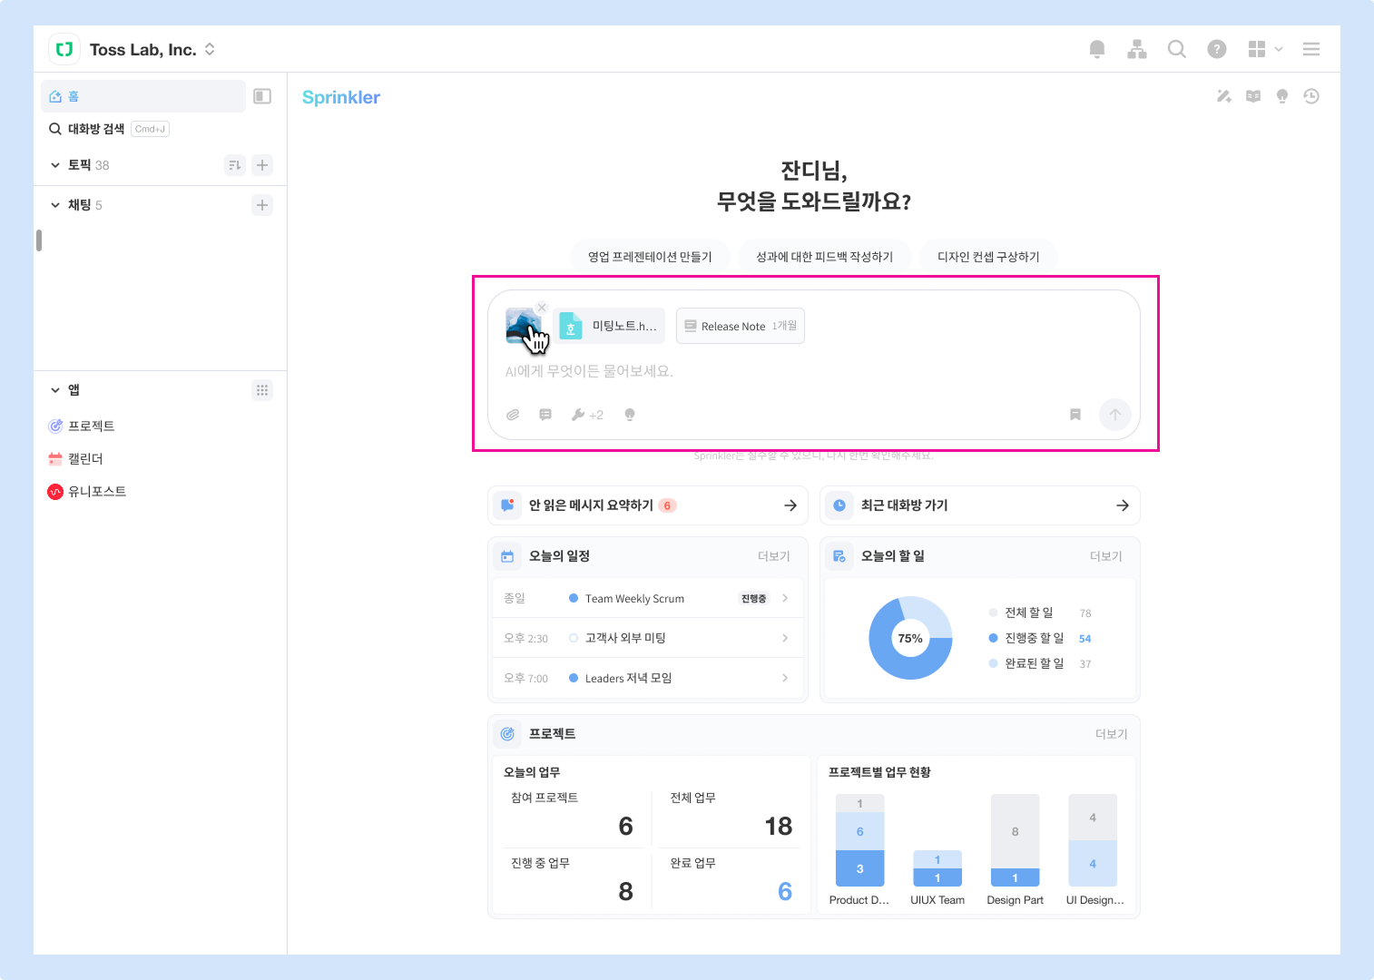Click the Product D… bar in chart
1374x980 pixels.
click(x=859, y=840)
